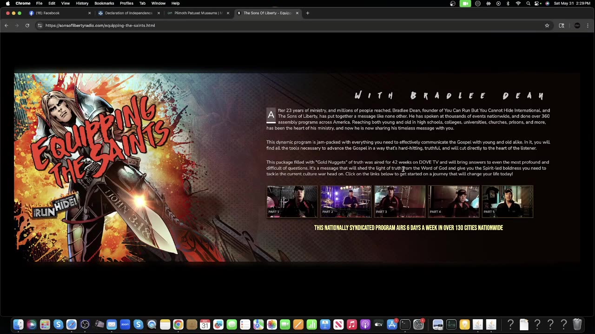Click the 'With Bradlee Dean' heading

[x=450, y=96]
